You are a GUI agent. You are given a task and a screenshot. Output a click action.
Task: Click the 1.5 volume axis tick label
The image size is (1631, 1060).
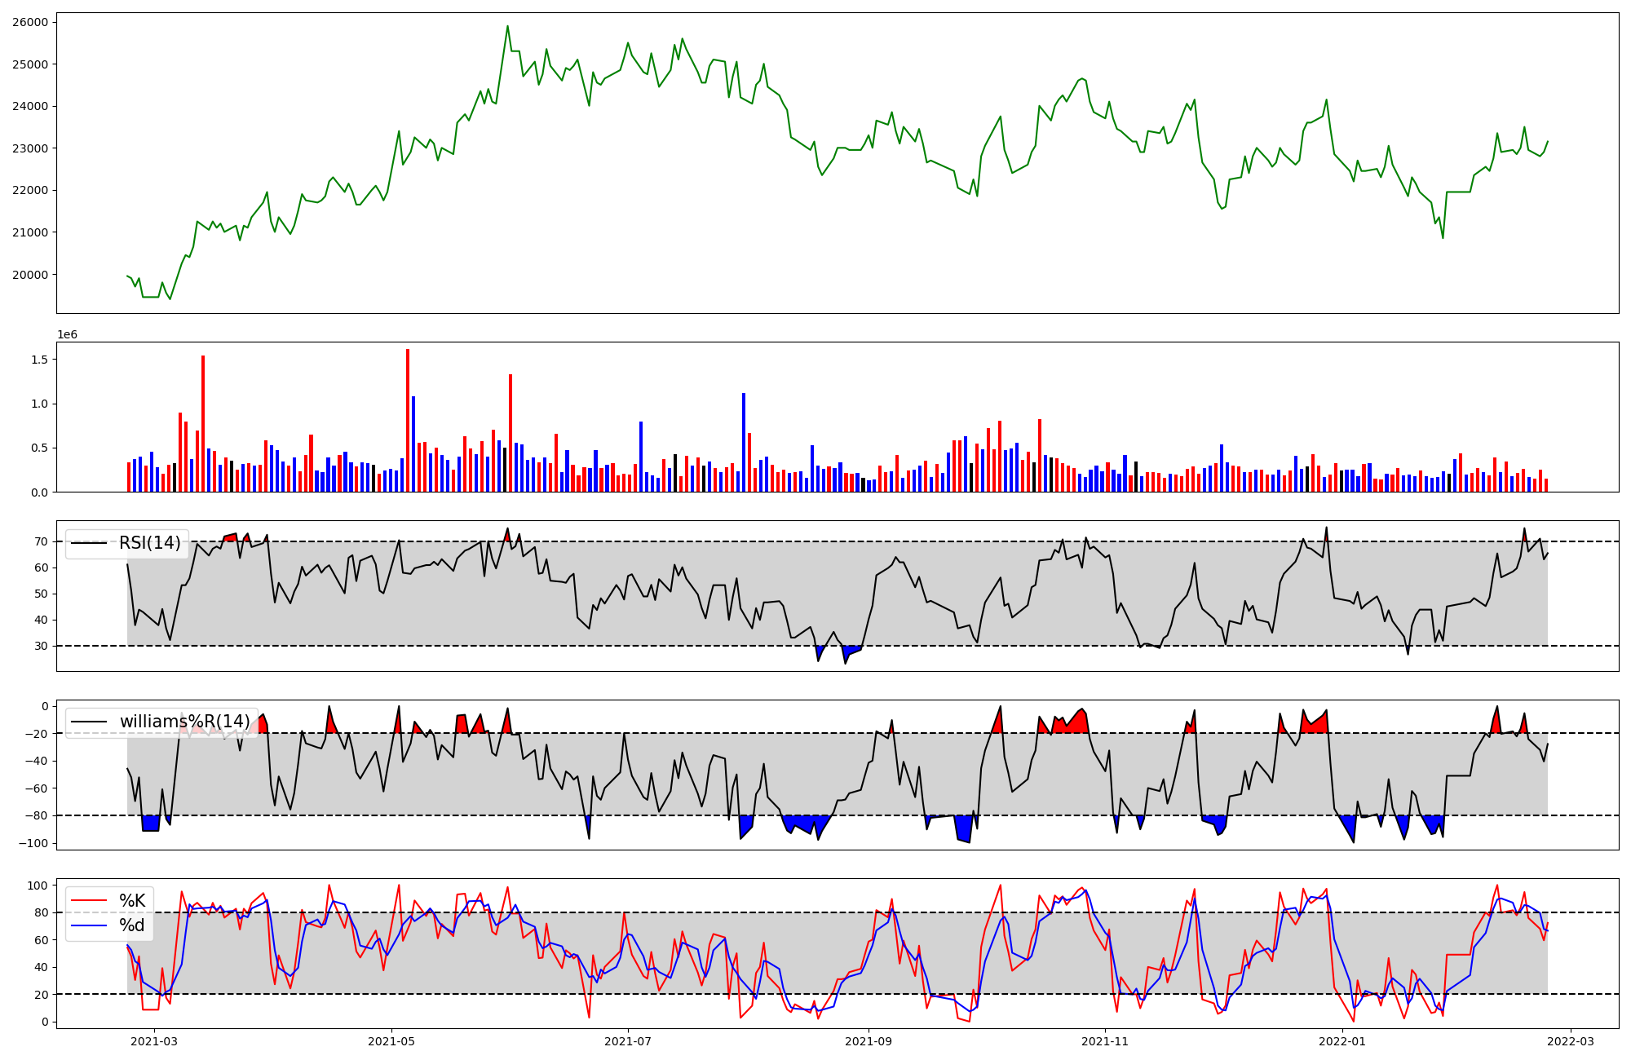[39, 360]
